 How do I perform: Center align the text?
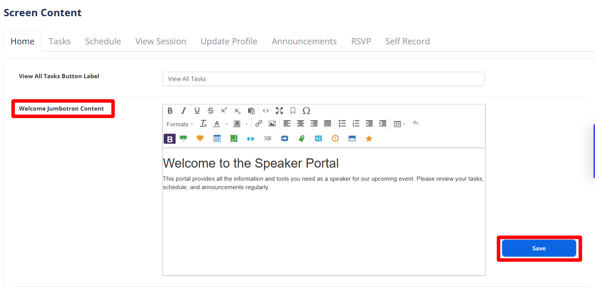tap(301, 124)
